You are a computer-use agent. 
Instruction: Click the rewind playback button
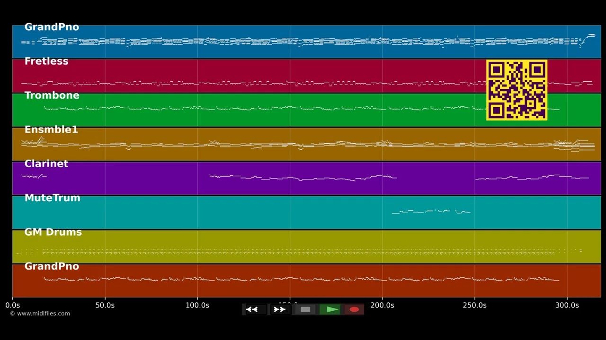[x=255, y=309]
